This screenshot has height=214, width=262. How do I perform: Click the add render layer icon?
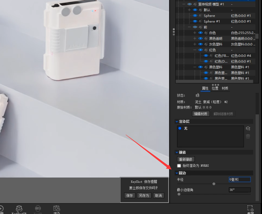point(248,128)
